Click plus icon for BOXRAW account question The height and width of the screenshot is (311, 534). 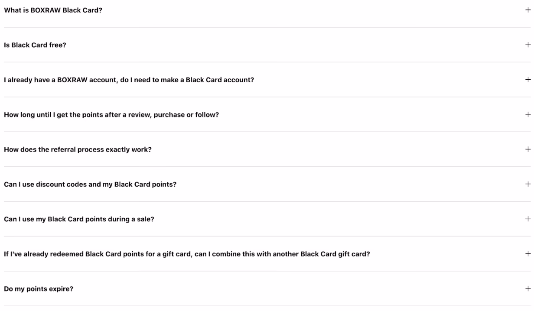(527, 80)
